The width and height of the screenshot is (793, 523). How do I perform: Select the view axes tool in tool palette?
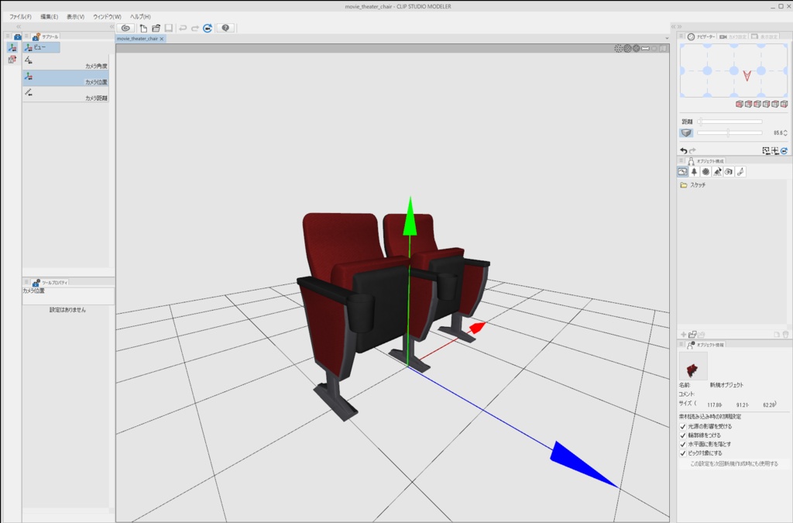pyautogui.click(x=12, y=47)
